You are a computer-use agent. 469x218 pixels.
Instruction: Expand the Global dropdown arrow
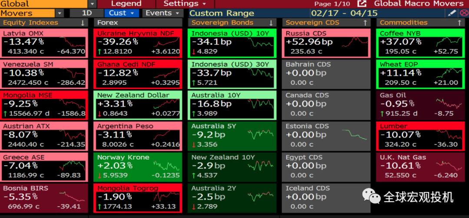(92, 3)
